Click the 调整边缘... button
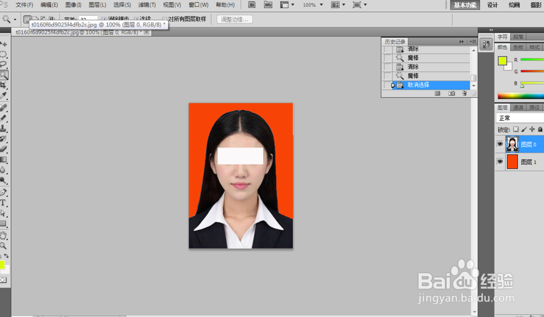This screenshot has width=544, height=317. point(234,20)
